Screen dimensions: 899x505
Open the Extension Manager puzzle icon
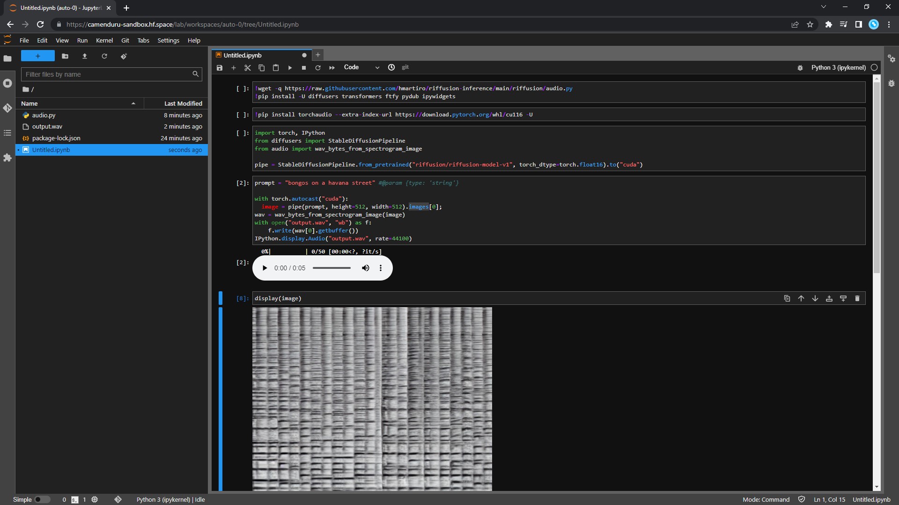[7, 158]
